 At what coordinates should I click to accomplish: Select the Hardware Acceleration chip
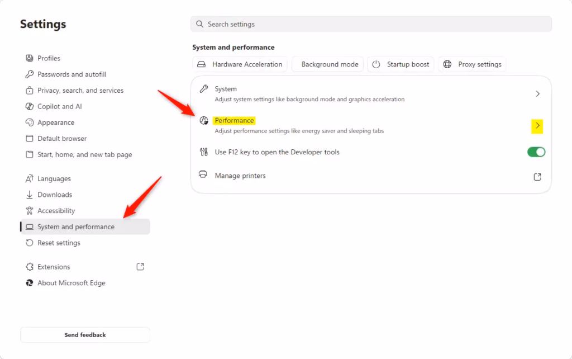240,64
